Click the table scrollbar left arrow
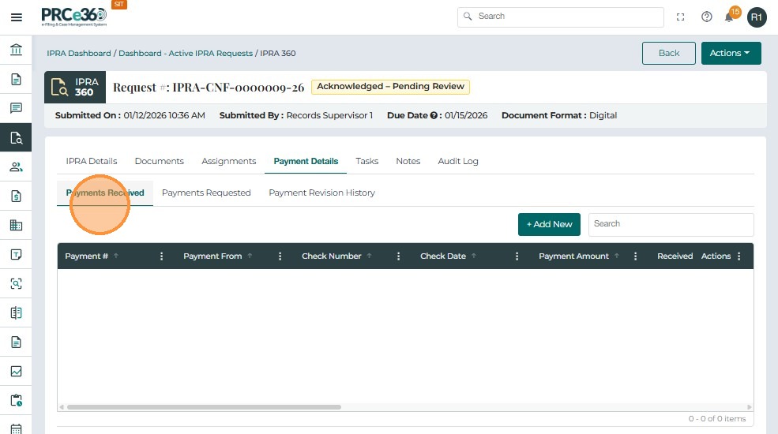The image size is (778, 434). tap(62, 407)
